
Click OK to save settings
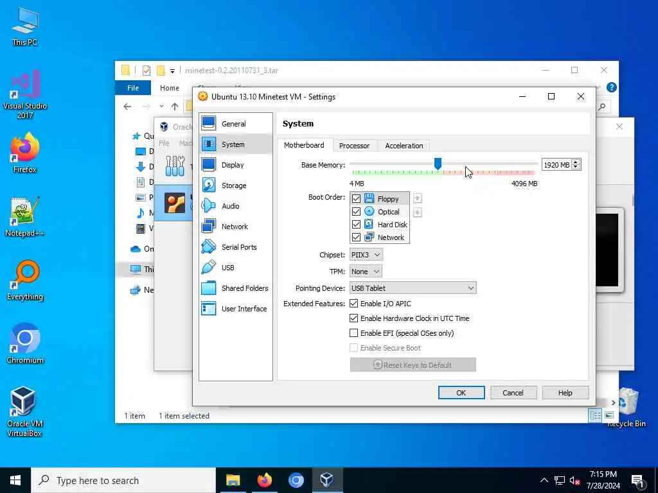click(x=461, y=393)
